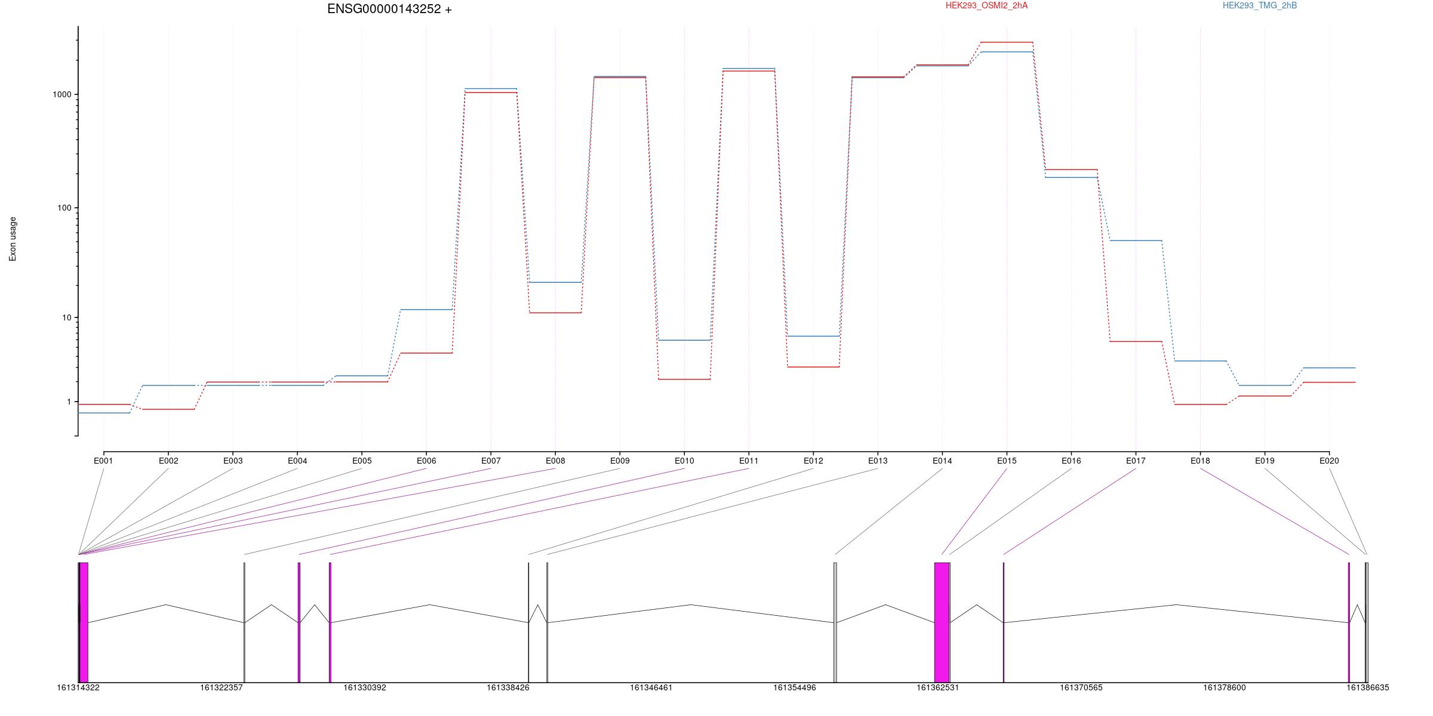
Task: Select exon label E007
Action: 491,461
